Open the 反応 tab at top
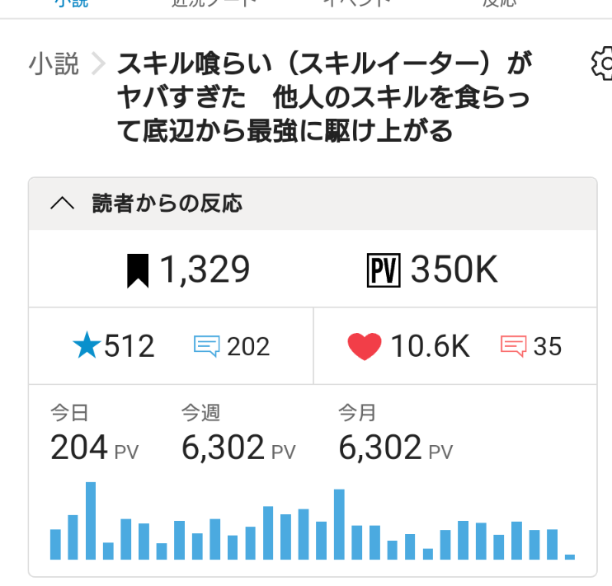612x586 pixels. click(499, 3)
